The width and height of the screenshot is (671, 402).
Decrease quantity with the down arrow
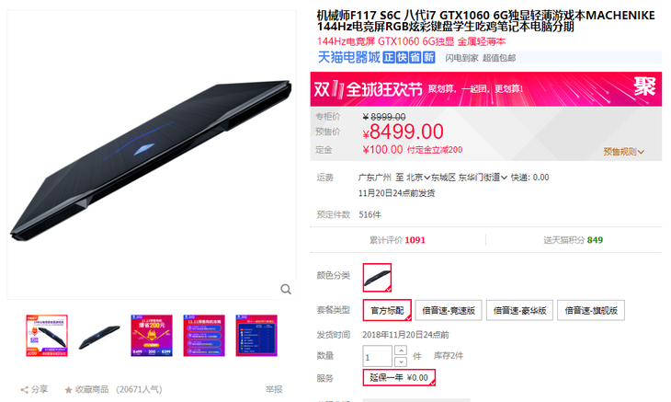click(x=401, y=362)
